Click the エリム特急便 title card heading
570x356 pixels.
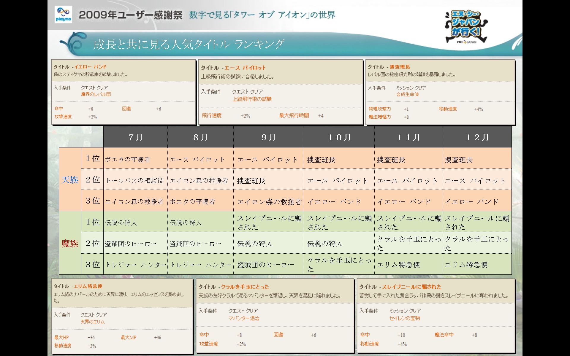(x=88, y=286)
